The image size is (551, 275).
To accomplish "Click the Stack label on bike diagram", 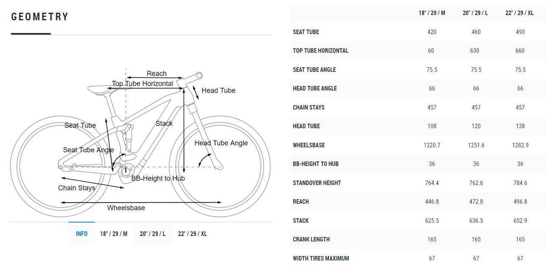I will [x=164, y=124].
